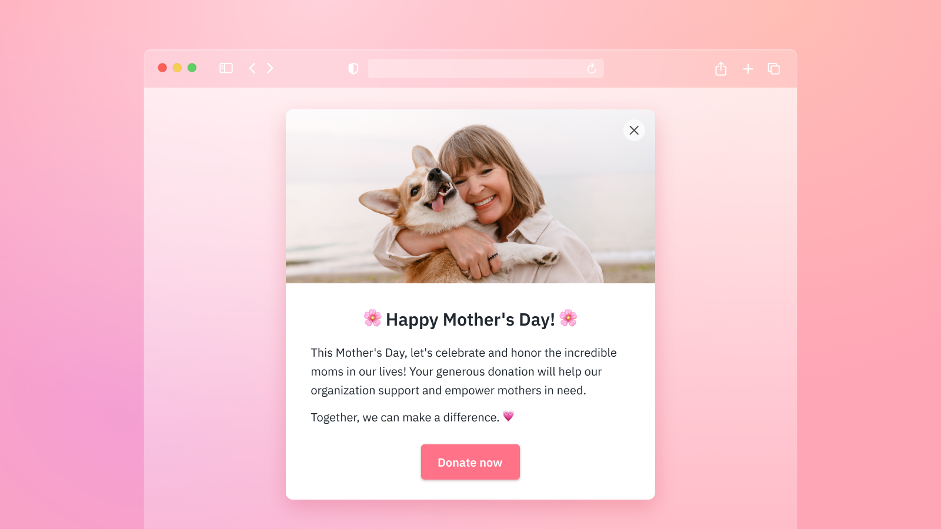Image resolution: width=941 pixels, height=529 pixels.
Task: Reload the page using the refresh icon
Action: 592,69
